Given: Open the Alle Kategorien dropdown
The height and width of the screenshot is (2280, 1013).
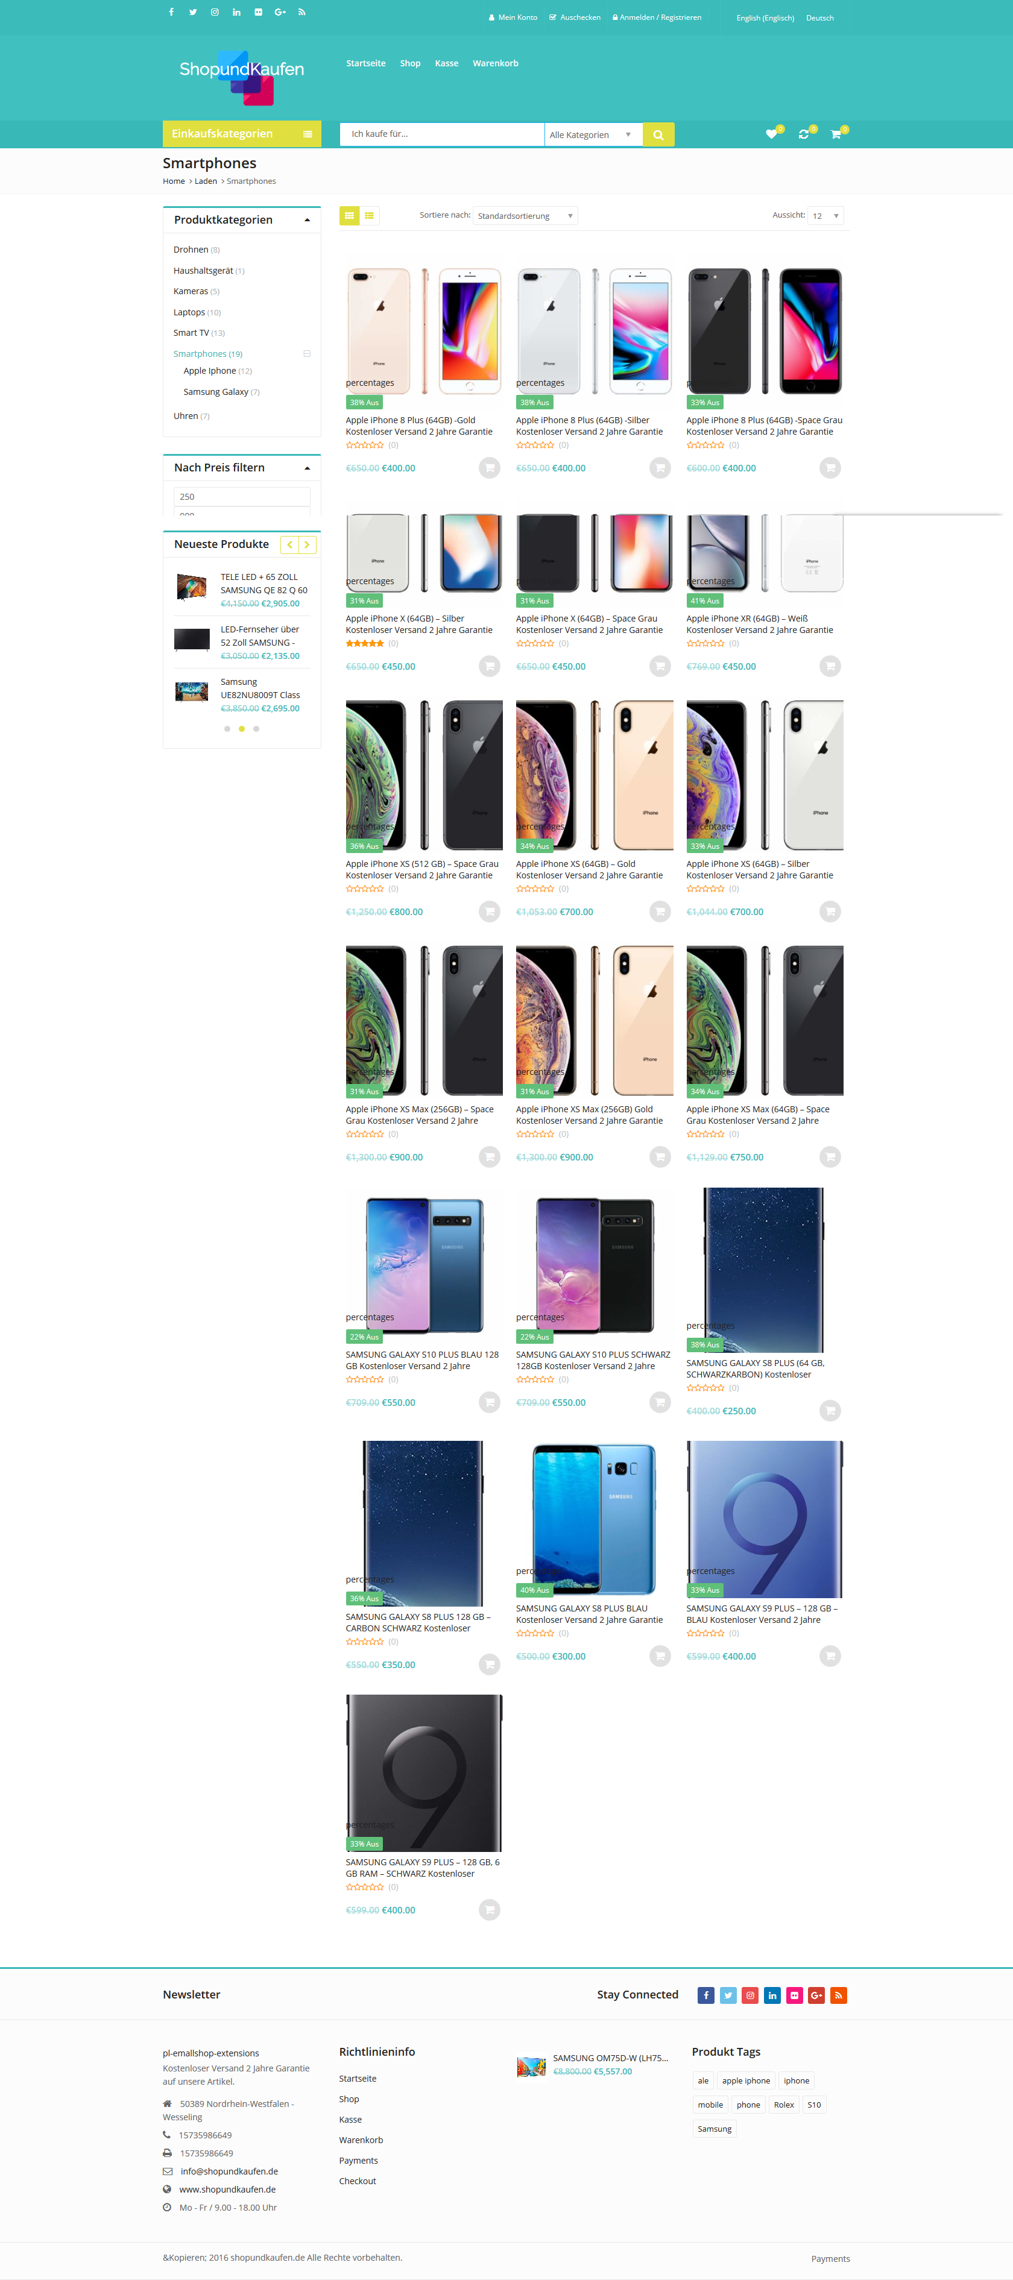Looking at the screenshot, I should pos(592,134).
